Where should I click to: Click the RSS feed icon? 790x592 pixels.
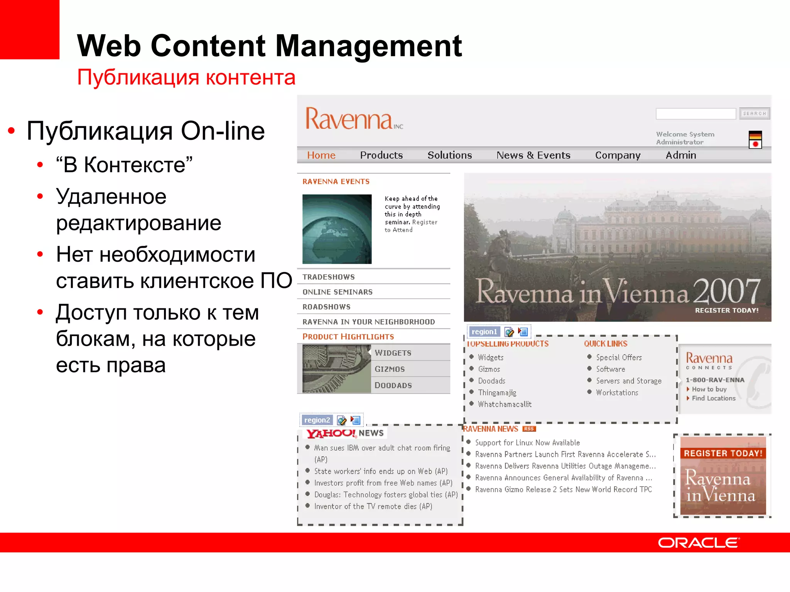coord(529,429)
